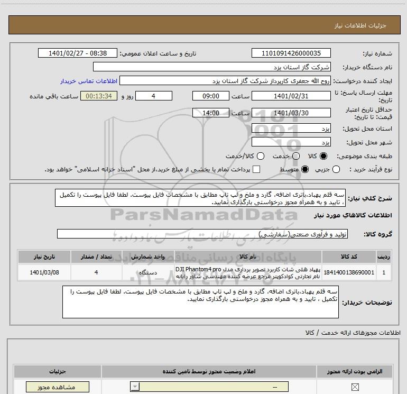Select the کالا radio button

pyautogui.click(x=323, y=156)
